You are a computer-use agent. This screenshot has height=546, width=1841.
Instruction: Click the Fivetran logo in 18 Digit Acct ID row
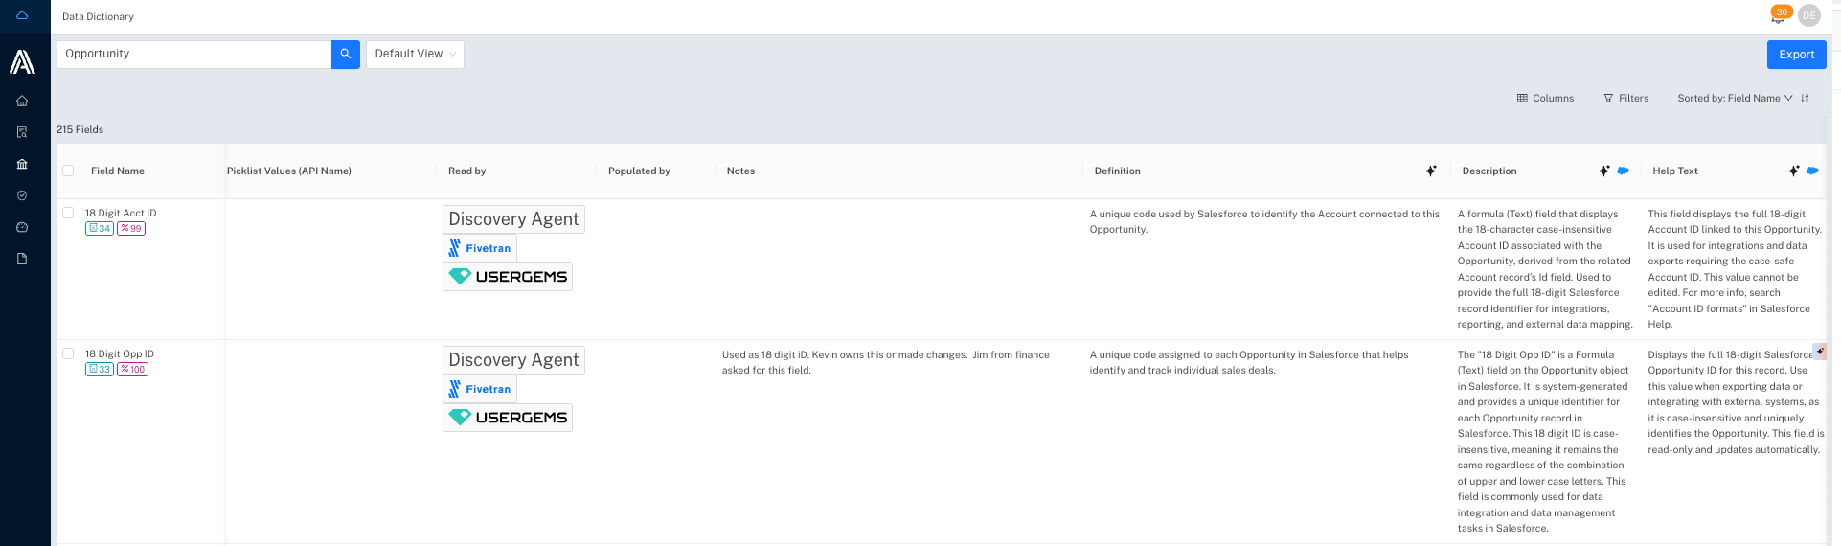point(480,248)
